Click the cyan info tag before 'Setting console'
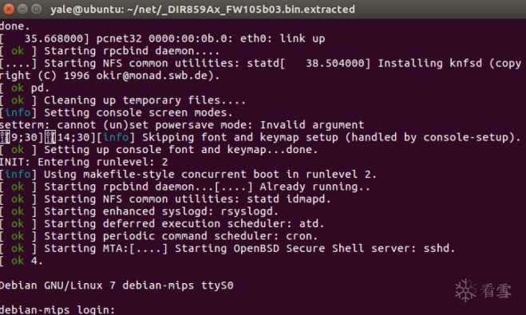 (x=18, y=112)
